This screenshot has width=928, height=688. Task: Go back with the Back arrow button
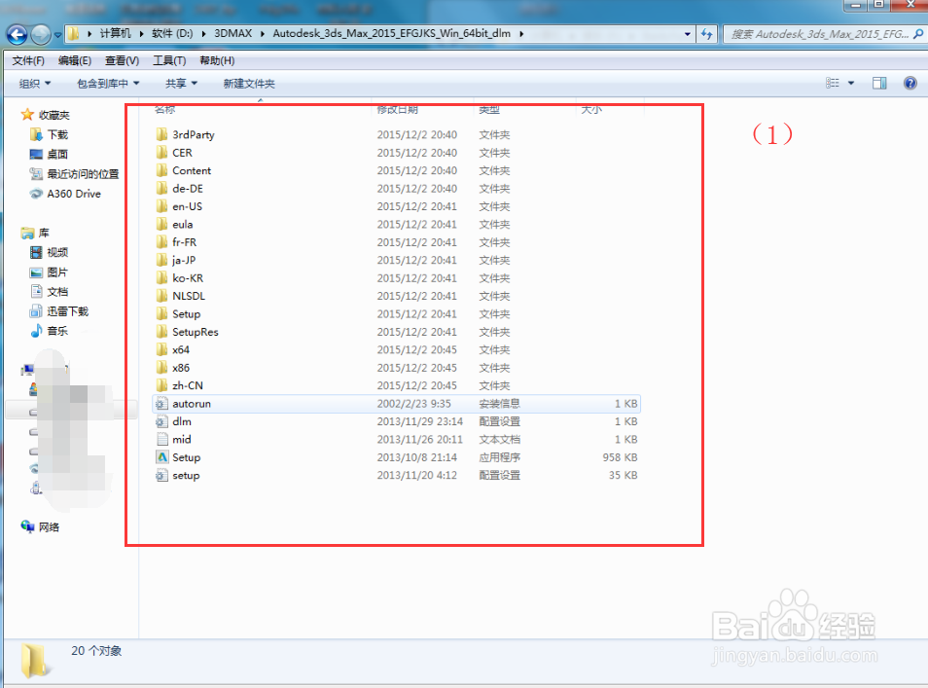tap(17, 34)
